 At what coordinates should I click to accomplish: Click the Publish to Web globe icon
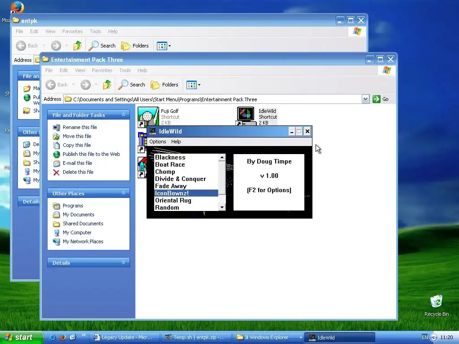56,154
